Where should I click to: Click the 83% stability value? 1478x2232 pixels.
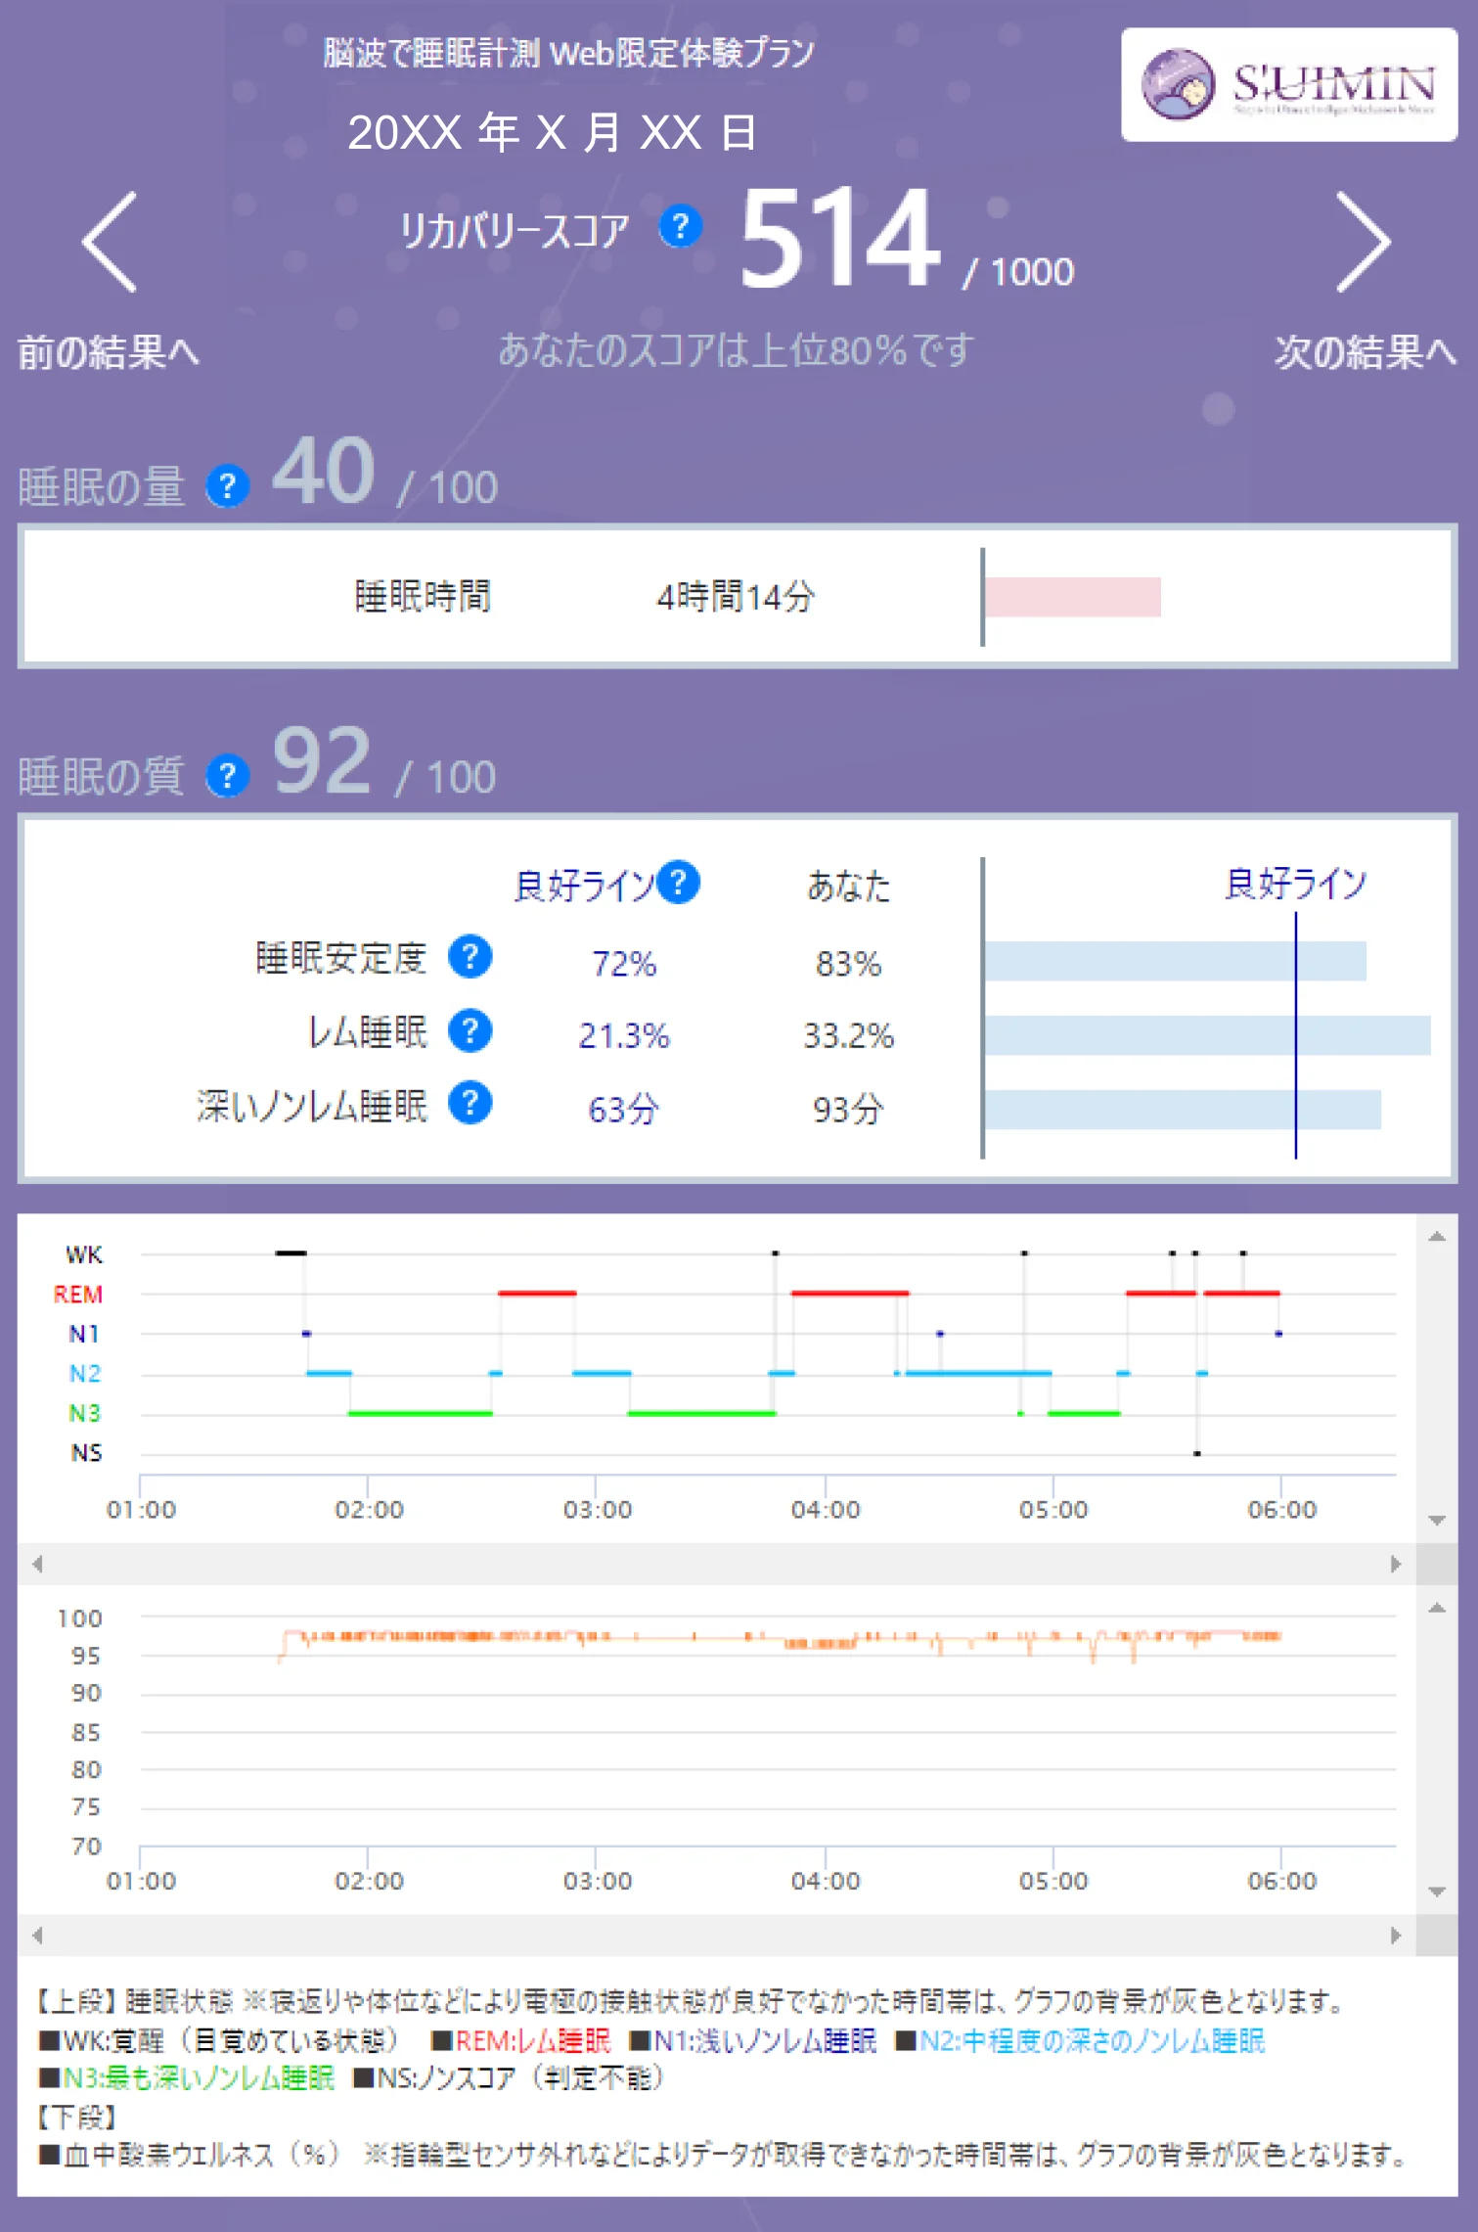[x=848, y=964]
